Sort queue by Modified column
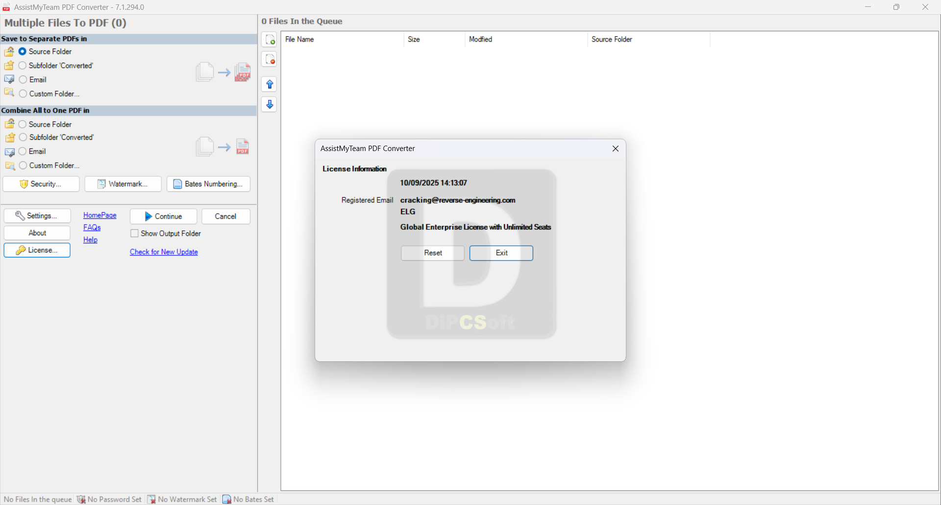 (526, 39)
